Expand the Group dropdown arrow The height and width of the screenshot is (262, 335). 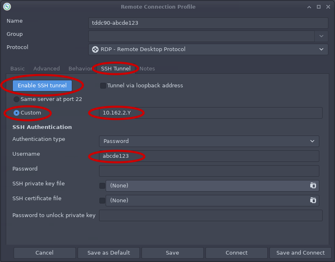click(321, 36)
